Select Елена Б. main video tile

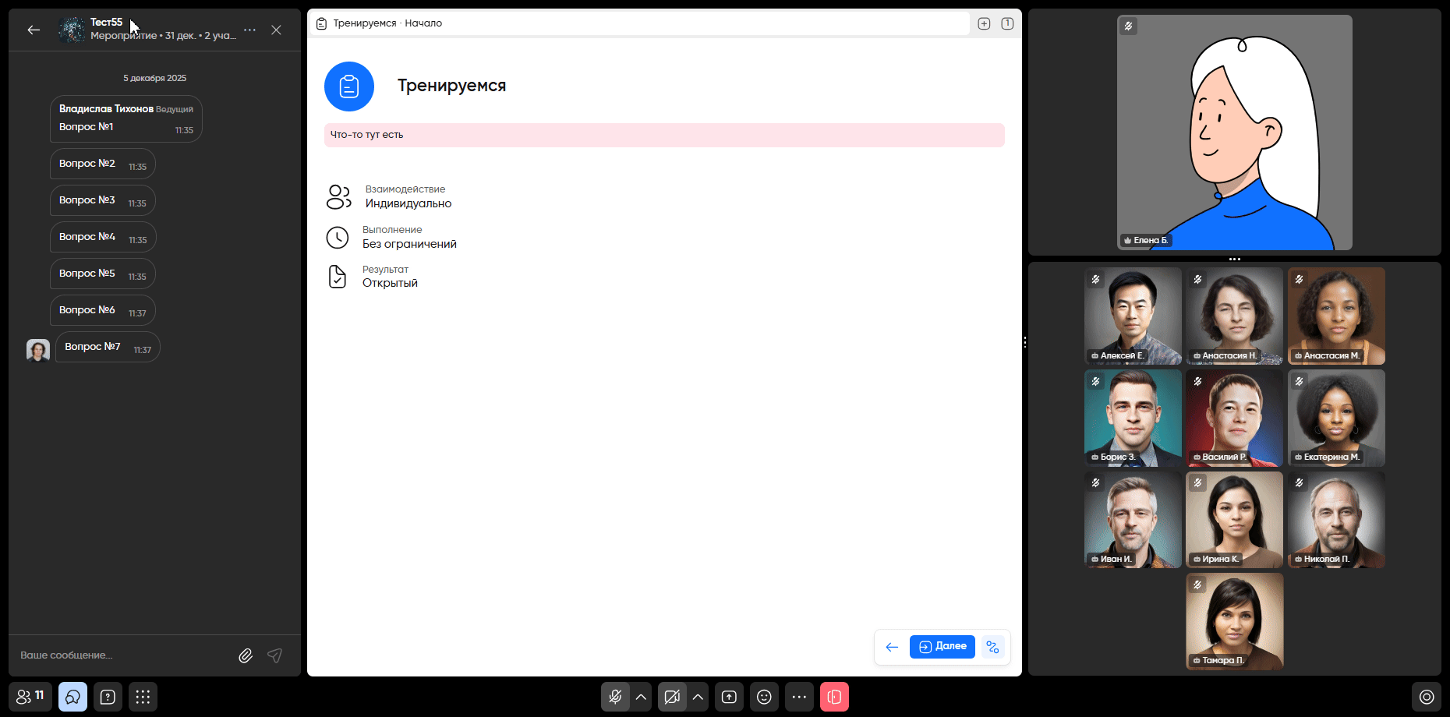point(1235,132)
